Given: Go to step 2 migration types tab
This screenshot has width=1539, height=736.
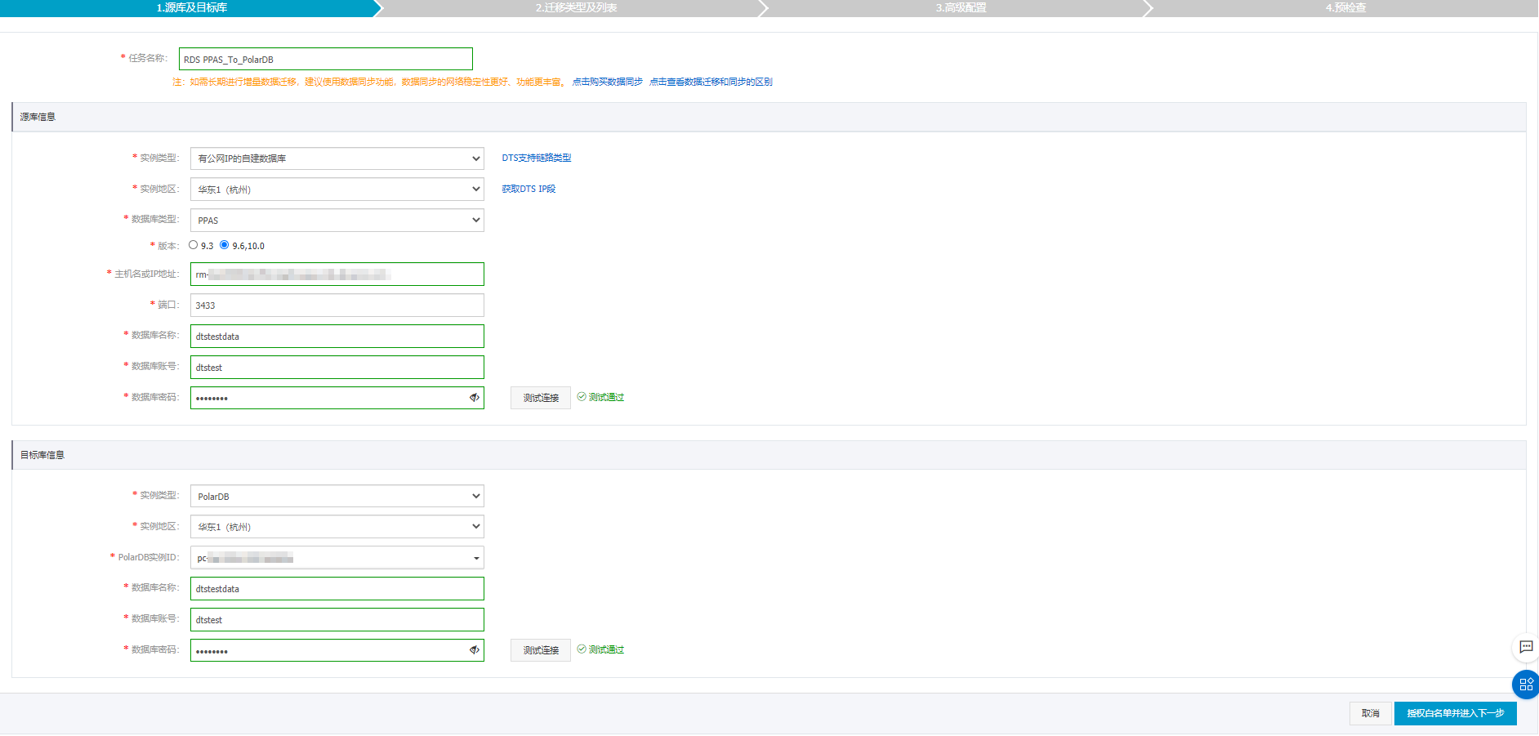Looking at the screenshot, I should (576, 8).
